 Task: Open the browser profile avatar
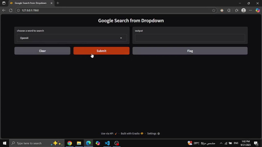(x=244, y=10)
